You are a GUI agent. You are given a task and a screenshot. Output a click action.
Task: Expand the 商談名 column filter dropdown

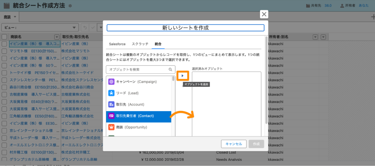(57, 37)
